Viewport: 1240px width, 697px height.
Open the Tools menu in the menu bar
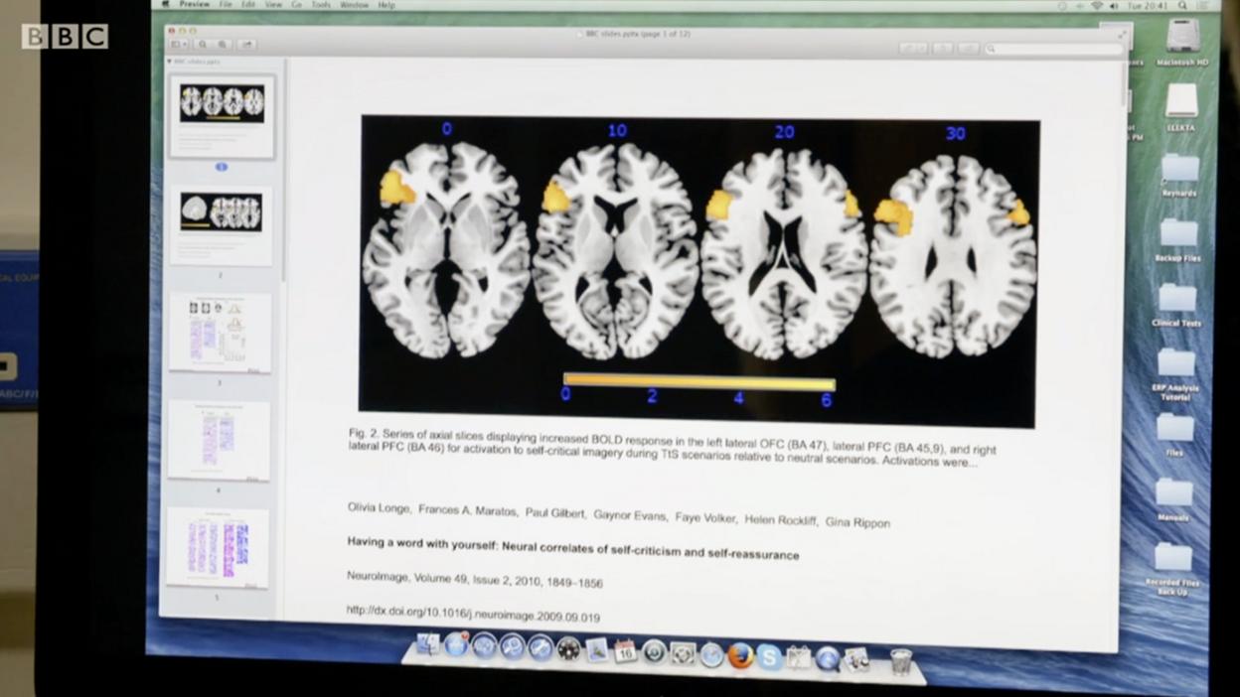click(x=320, y=4)
